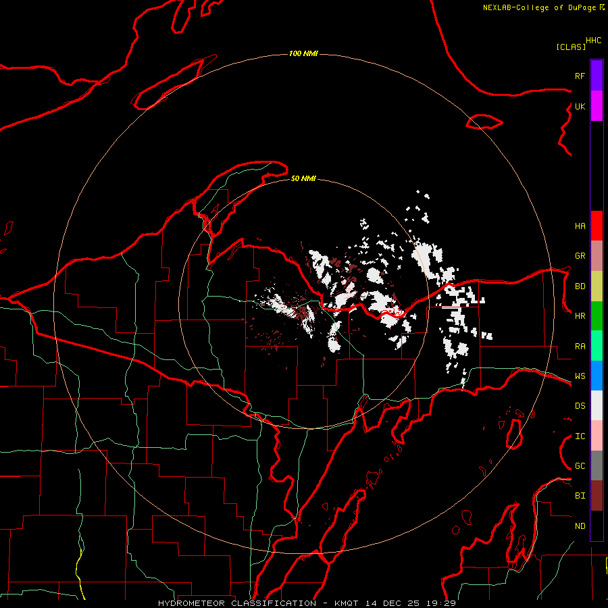The width and height of the screenshot is (608, 608).
Task: Click the WS legend label text
Action: pos(580,376)
